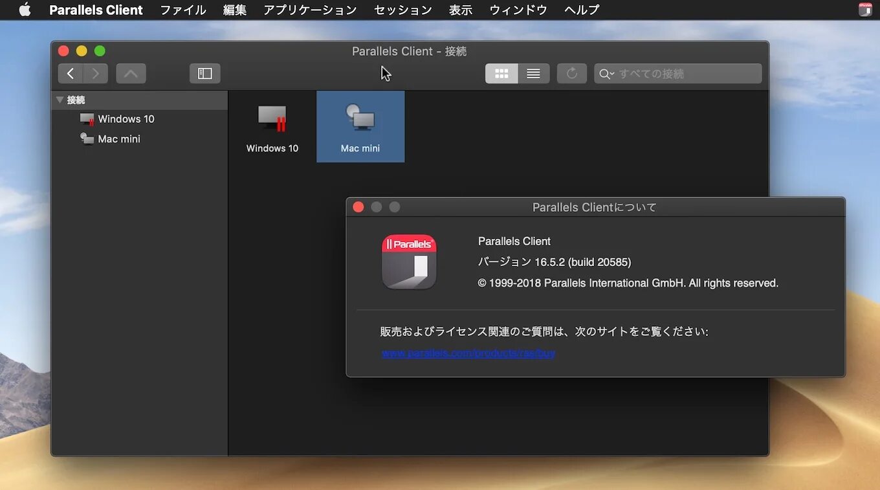Open the Parallels Client application menu

96,10
